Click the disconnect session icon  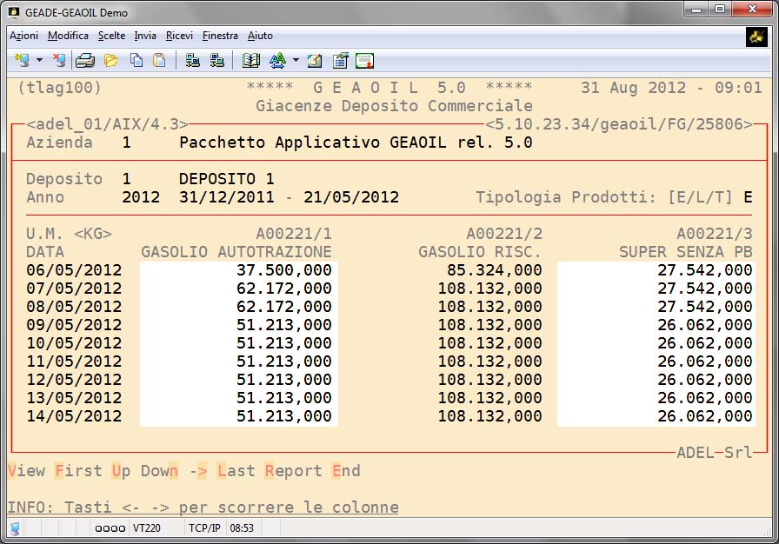(x=58, y=61)
